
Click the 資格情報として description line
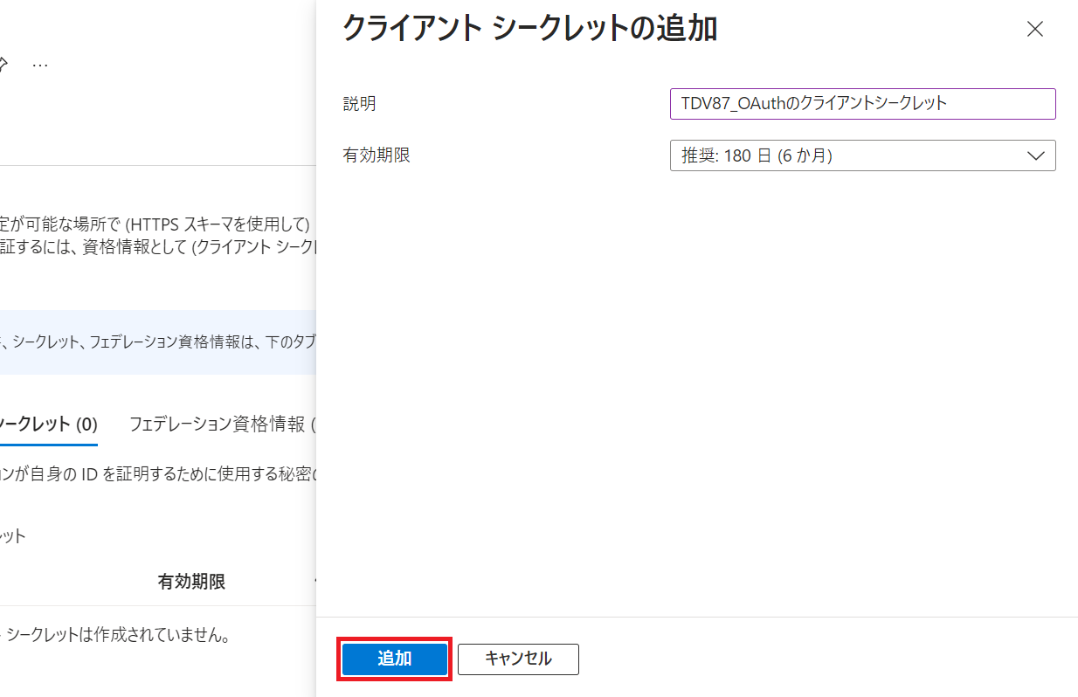click(157, 246)
